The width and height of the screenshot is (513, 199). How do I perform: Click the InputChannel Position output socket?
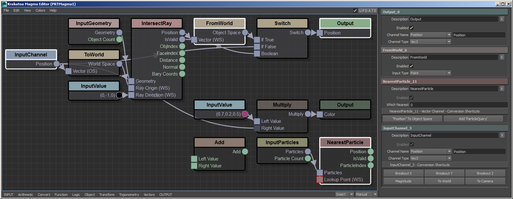point(57,64)
